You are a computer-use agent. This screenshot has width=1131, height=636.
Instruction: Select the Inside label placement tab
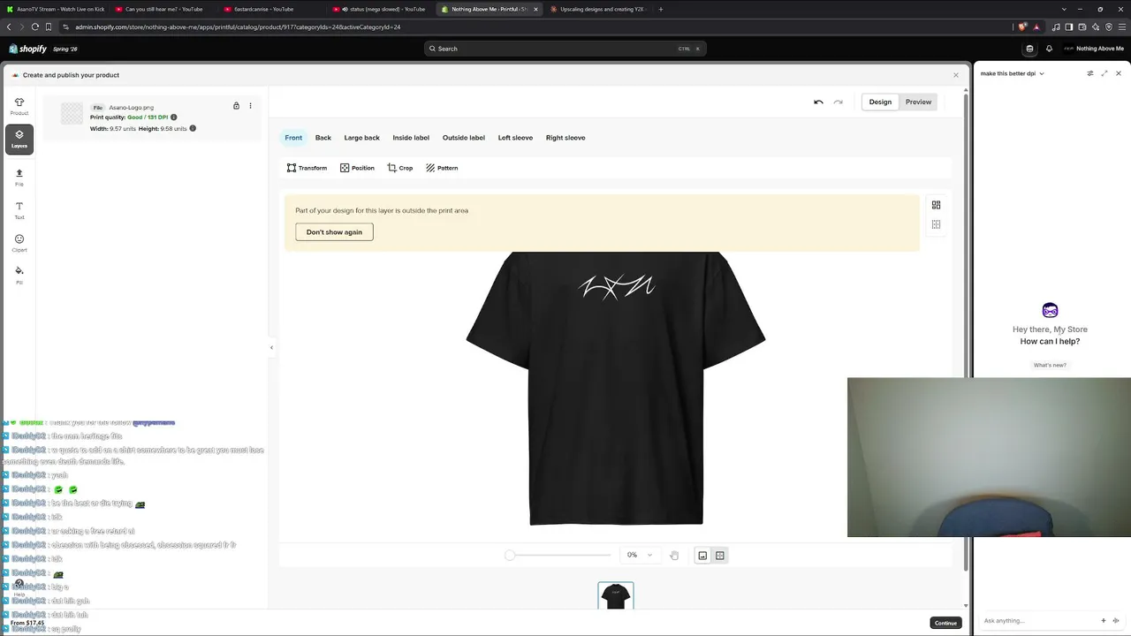pyautogui.click(x=411, y=138)
